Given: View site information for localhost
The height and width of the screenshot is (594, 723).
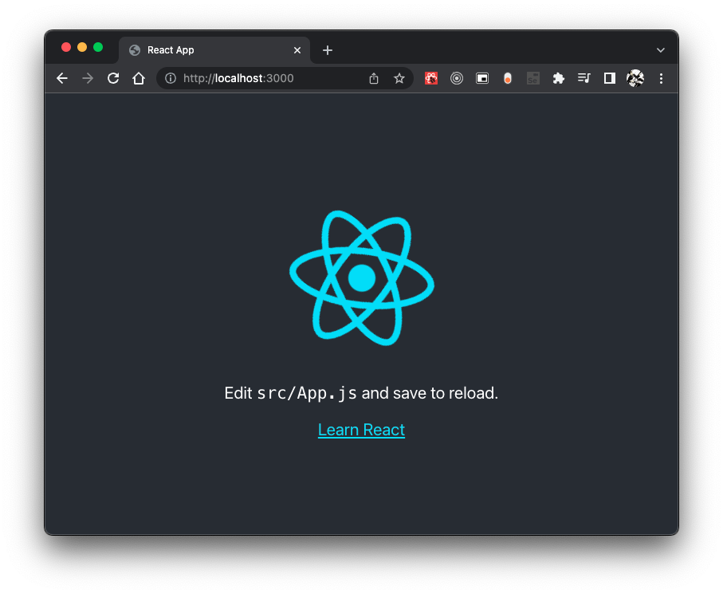Looking at the screenshot, I should 170,78.
